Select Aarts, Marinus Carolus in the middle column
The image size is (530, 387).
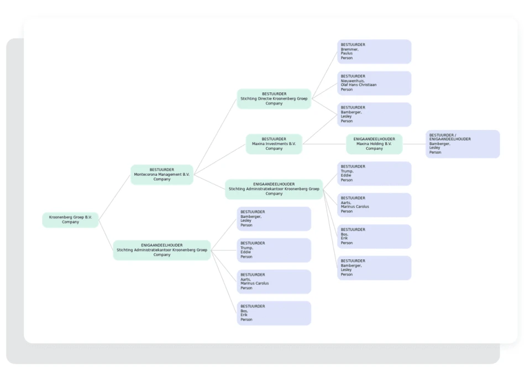(274, 282)
